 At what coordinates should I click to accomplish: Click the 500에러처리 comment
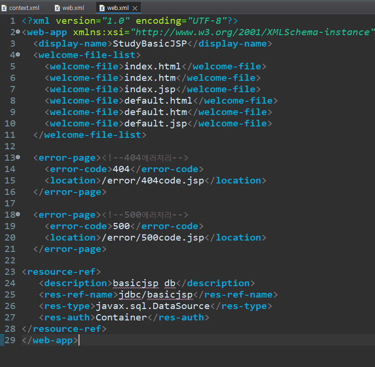tap(145, 215)
